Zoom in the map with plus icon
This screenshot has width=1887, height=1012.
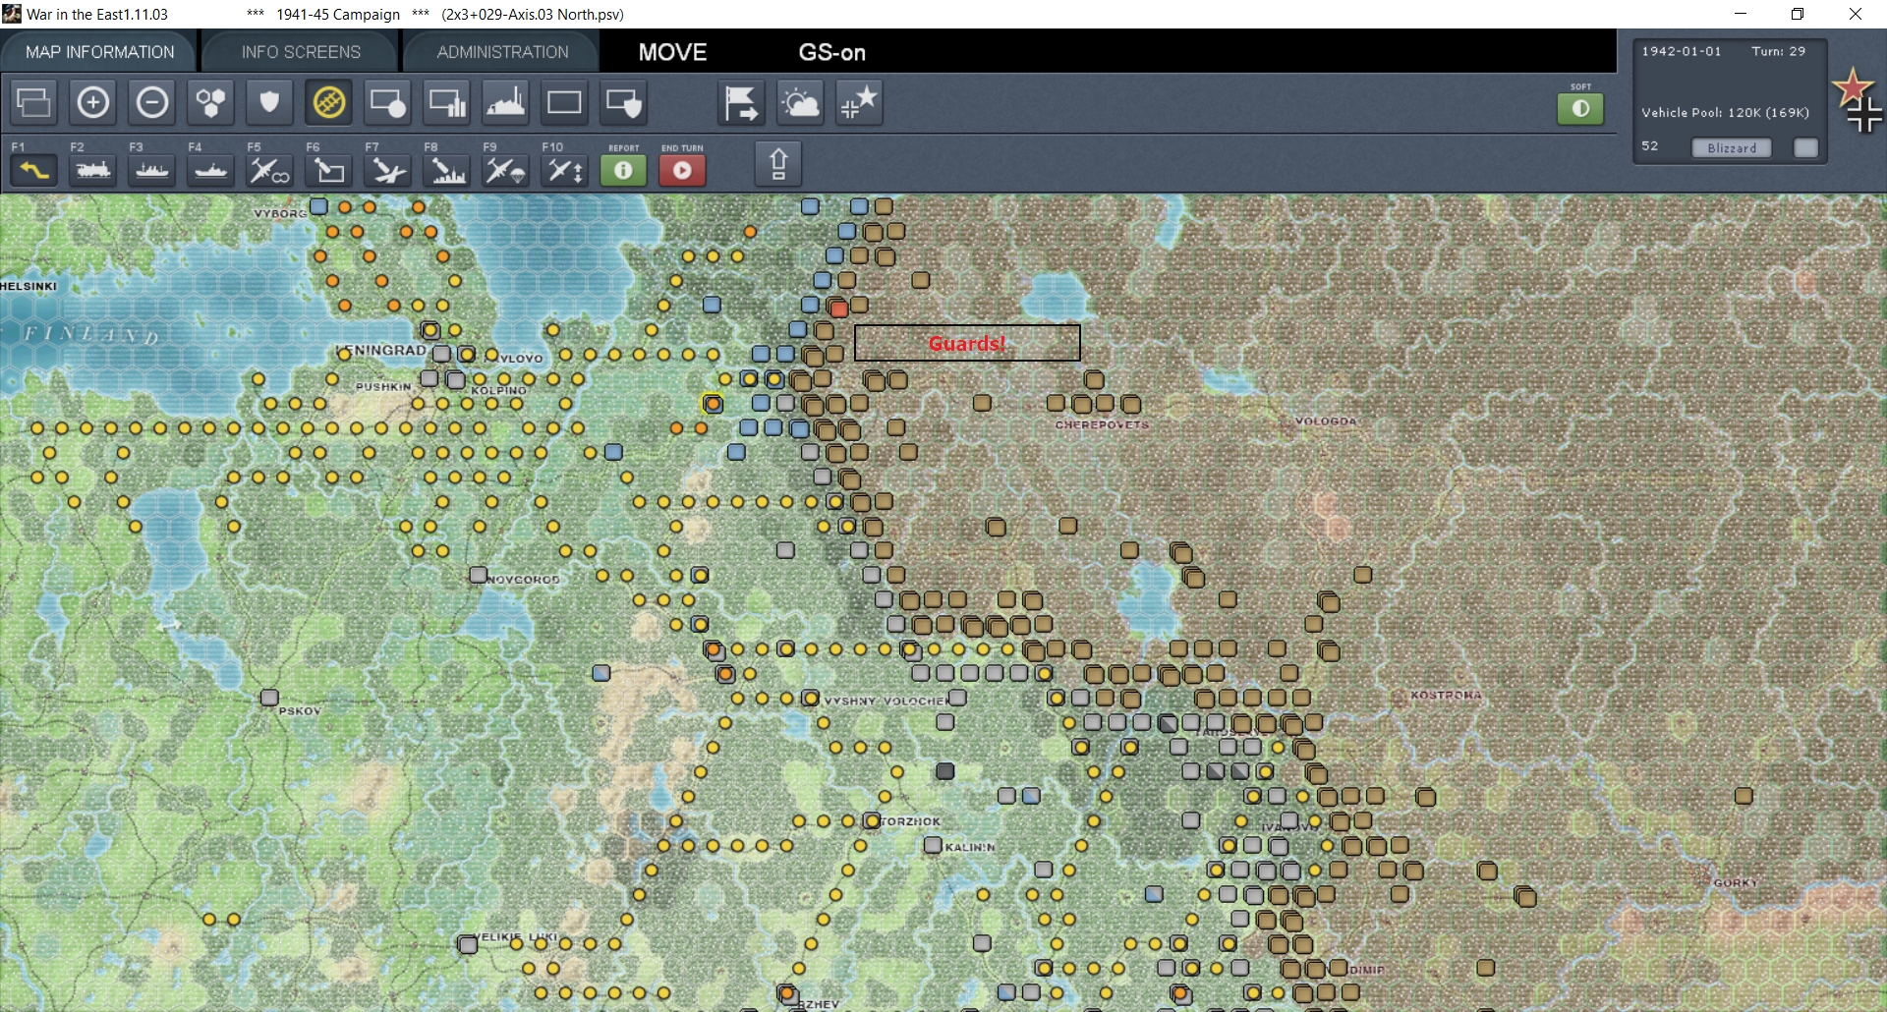[x=93, y=102]
